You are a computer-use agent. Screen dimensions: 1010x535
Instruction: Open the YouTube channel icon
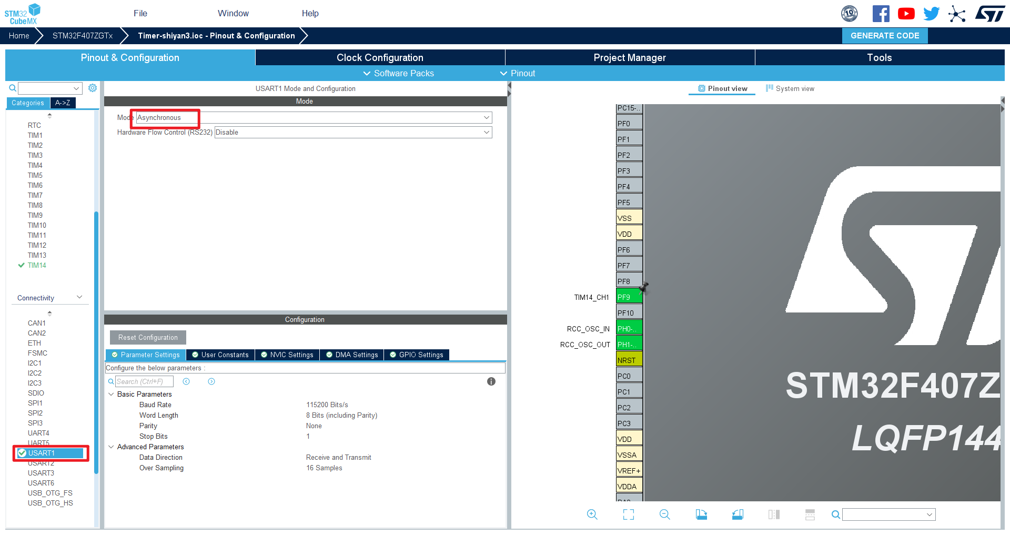click(906, 14)
